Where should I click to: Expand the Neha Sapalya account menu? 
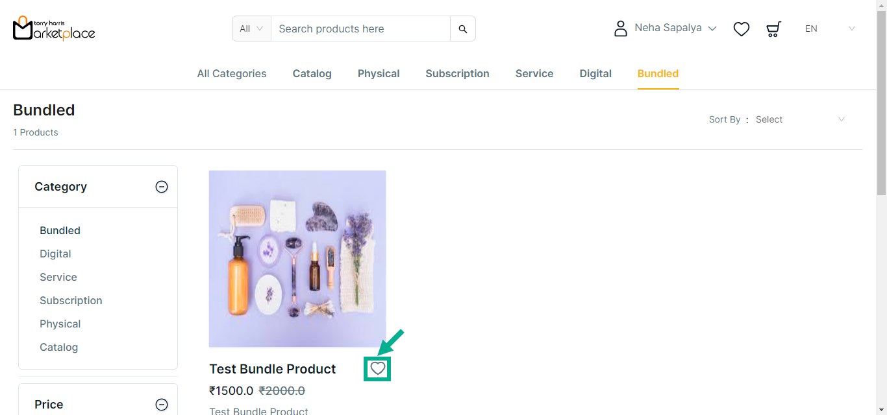click(675, 29)
